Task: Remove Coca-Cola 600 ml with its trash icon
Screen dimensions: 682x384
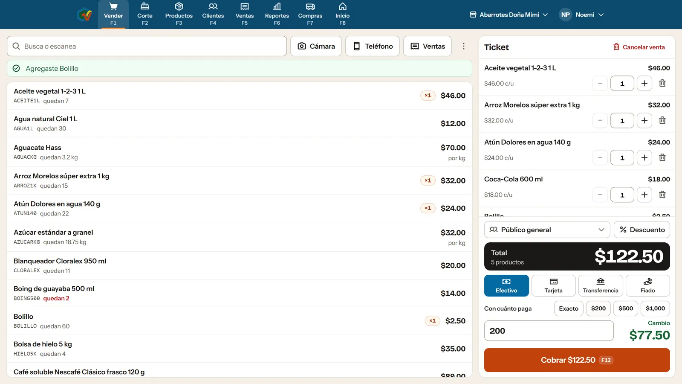Action: tap(662, 195)
